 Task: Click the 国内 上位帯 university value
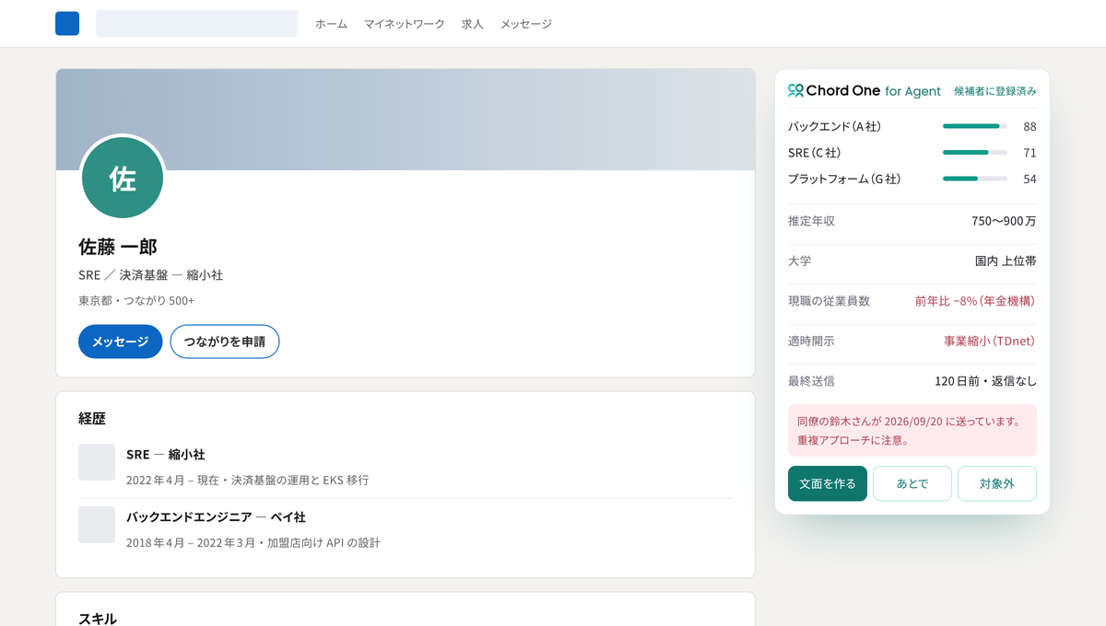tap(1006, 261)
